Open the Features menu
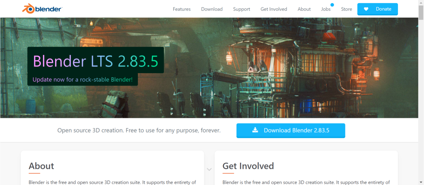Image resolution: width=424 pixels, height=185 pixels. [x=181, y=9]
